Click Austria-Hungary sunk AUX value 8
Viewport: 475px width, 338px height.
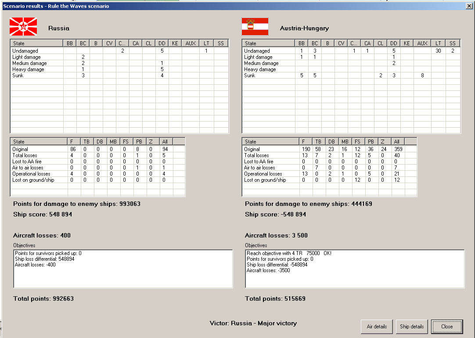[422, 76]
